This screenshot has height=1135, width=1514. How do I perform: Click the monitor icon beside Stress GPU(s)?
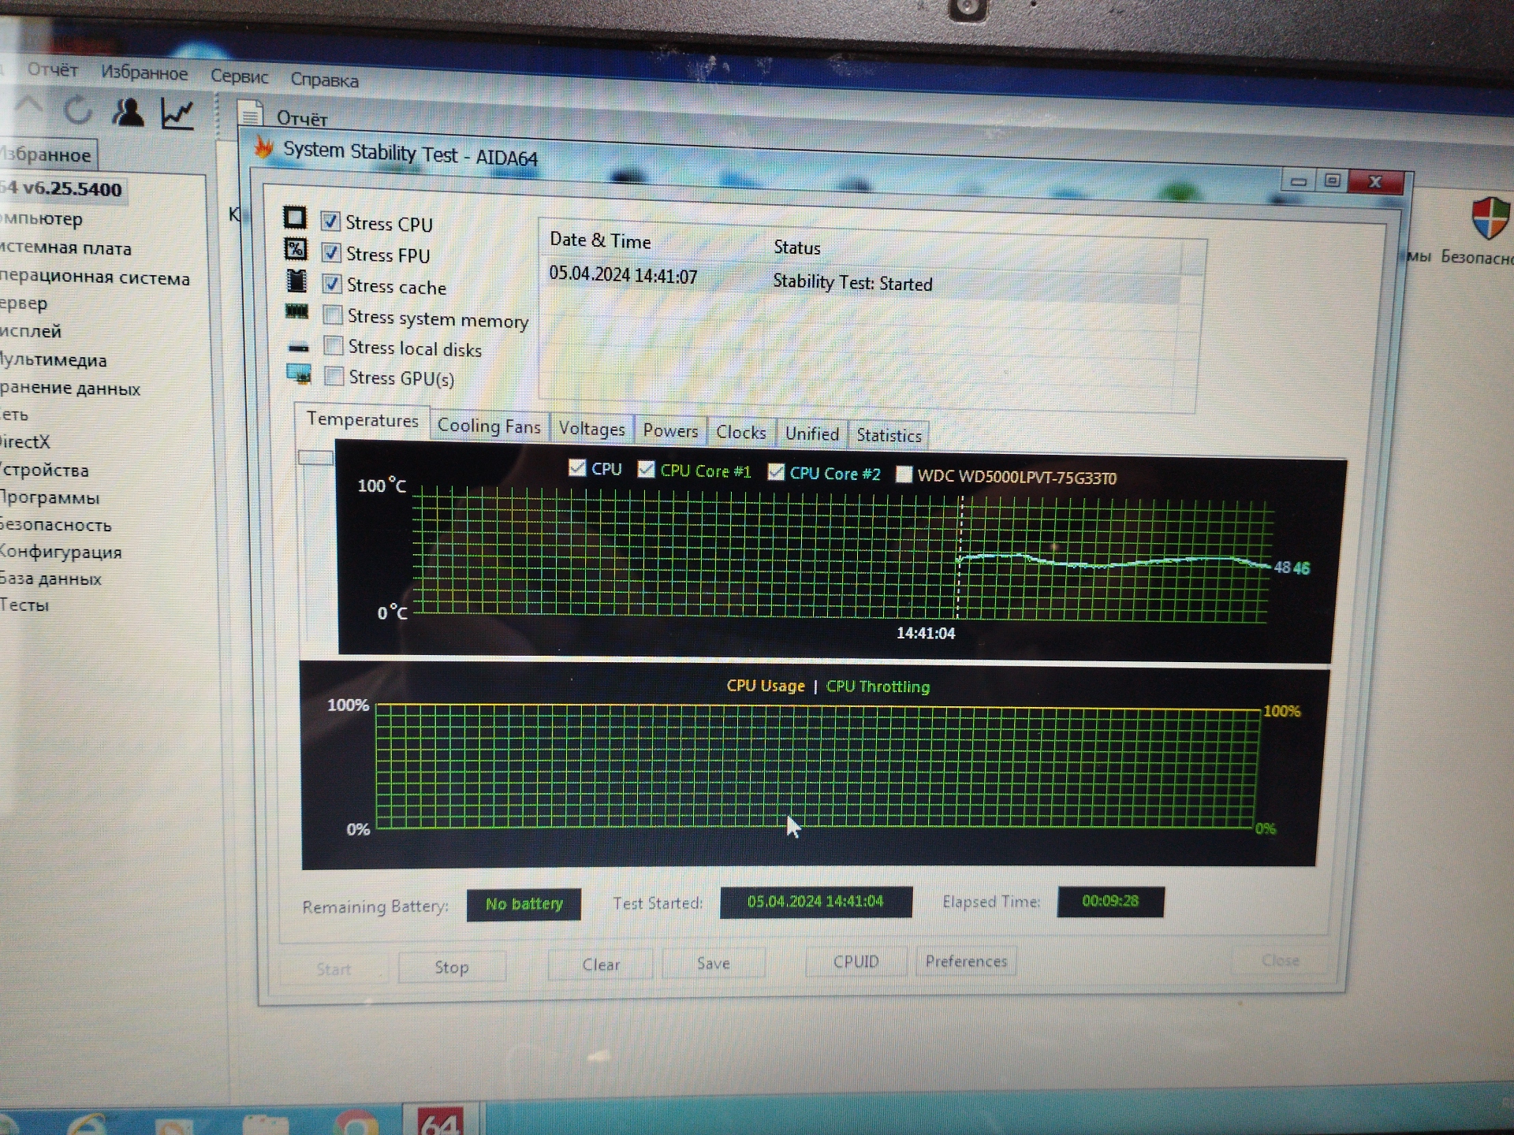click(299, 374)
